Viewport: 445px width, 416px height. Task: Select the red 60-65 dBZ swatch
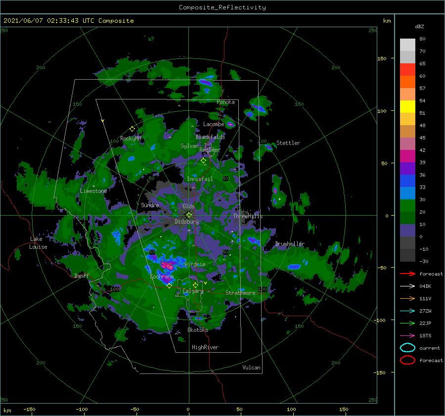click(407, 70)
